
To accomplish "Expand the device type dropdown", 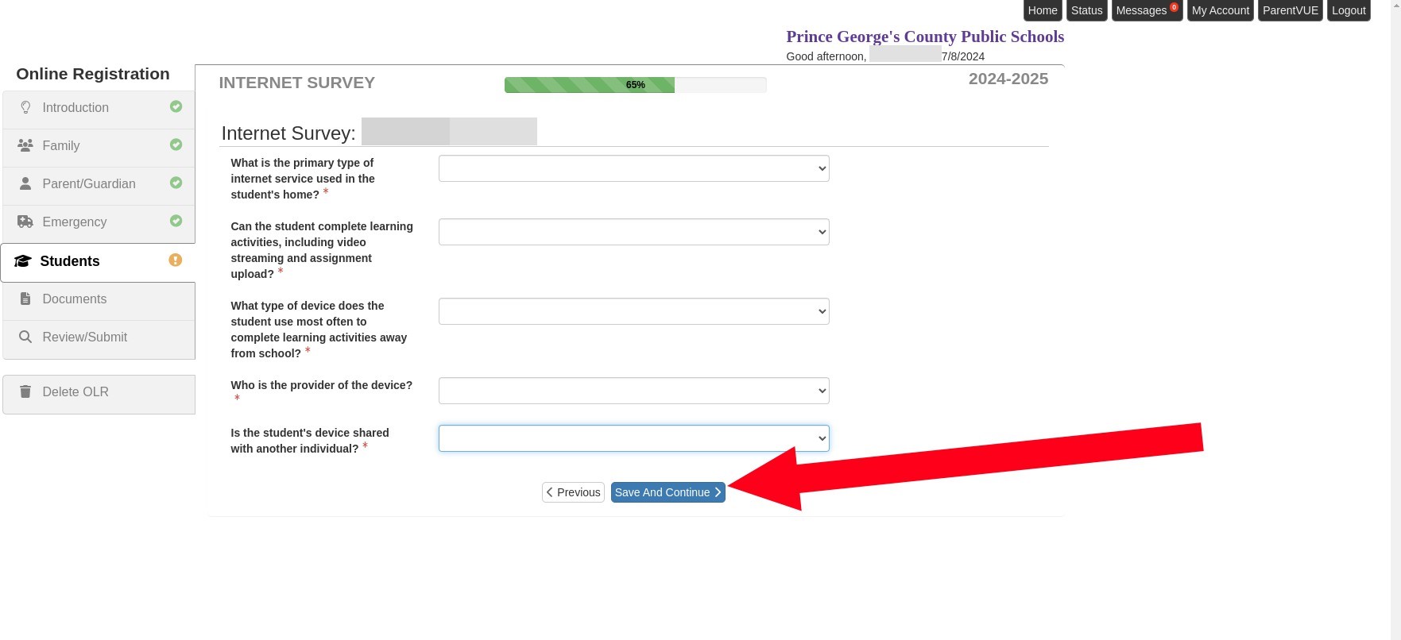I will [633, 311].
